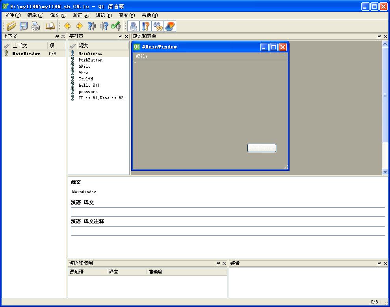Screen dimensions: 390x307
Task: Toggle phrase matches validation quote button
Action: coord(158,26)
